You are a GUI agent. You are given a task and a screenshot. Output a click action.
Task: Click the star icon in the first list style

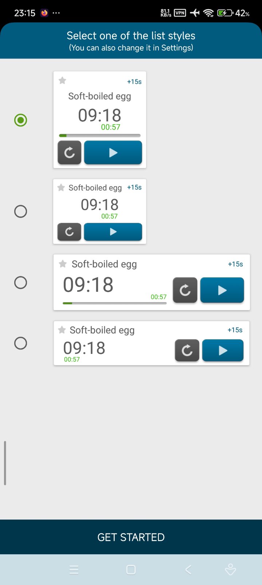[62, 80]
